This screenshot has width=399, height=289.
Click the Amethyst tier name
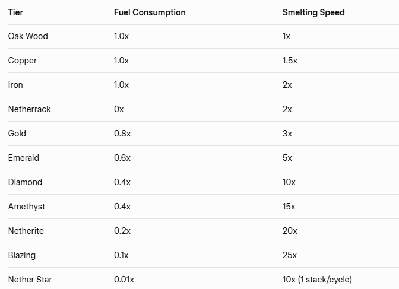coord(27,207)
